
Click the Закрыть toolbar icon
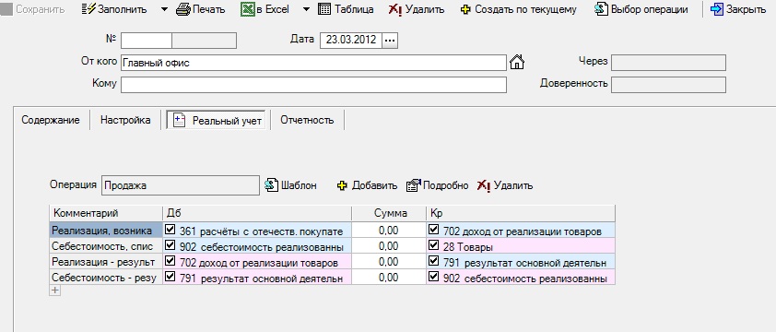click(x=717, y=9)
